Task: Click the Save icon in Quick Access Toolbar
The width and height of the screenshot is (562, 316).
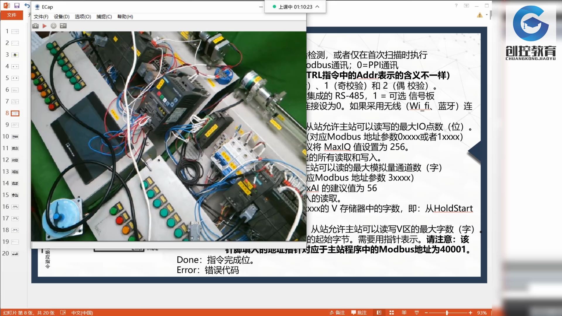Action: [x=17, y=5]
